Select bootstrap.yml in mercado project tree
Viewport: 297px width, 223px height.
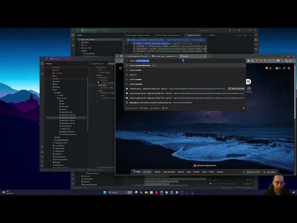click(x=65, y=126)
